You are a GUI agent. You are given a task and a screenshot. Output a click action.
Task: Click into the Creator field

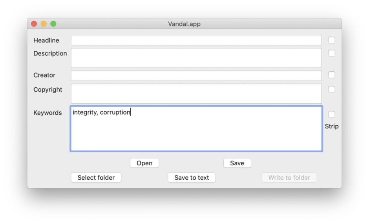click(x=196, y=76)
